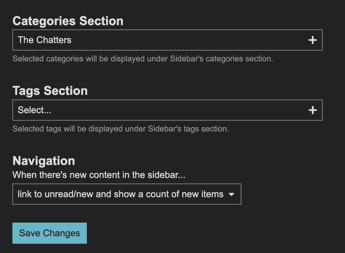This screenshot has height=253, width=345.
Task: Click the plus icon in Tags Section
Action: click(312, 110)
